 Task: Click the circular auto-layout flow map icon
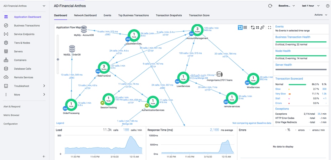[253, 27]
